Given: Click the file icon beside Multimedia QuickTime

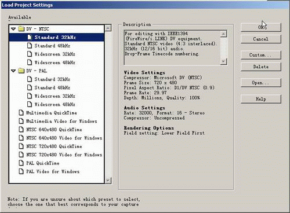Looking at the screenshot, I should point(21,113).
